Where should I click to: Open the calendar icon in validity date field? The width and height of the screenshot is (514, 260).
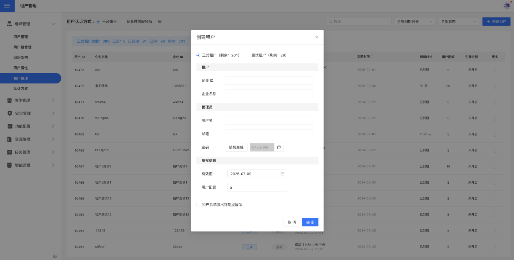tap(282, 174)
